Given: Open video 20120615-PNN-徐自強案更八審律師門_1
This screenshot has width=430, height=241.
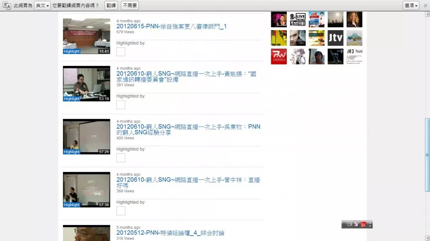Looking at the screenshot, I should click(x=171, y=26).
